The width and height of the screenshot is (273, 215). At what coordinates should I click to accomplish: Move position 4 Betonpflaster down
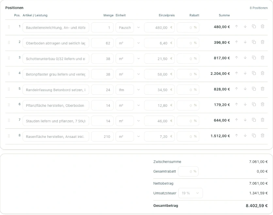click(x=245, y=73)
